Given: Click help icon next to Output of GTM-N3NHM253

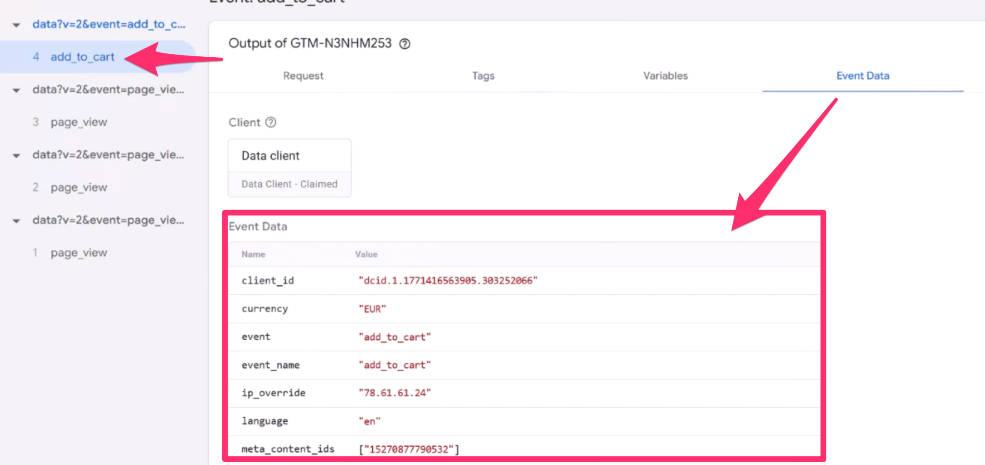Looking at the screenshot, I should point(405,44).
